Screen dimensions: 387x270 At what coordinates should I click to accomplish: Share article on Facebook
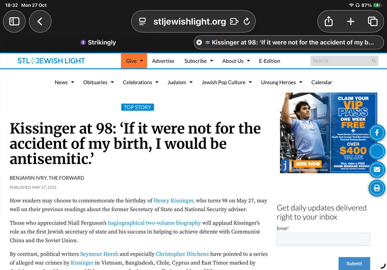[x=377, y=133]
